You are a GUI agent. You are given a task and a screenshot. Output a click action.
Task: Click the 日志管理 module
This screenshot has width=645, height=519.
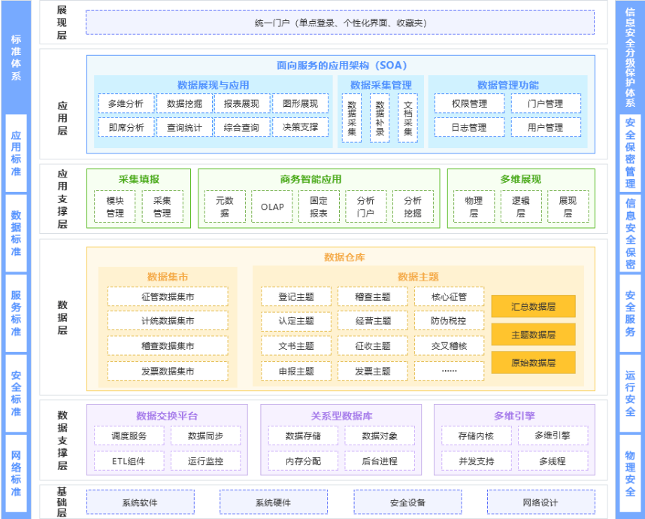point(469,128)
